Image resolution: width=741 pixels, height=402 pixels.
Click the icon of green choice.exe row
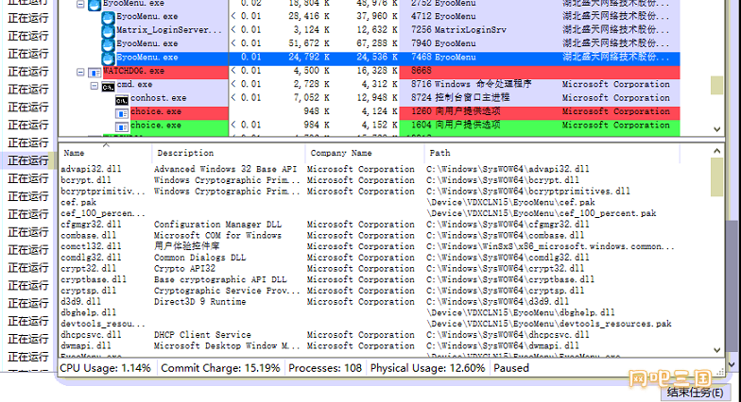pos(122,127)
